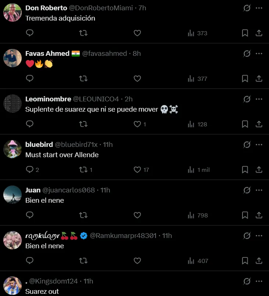The image size is (269, 296).
Task: Open Leominombre's profile avatar
Action: (12, 104)
